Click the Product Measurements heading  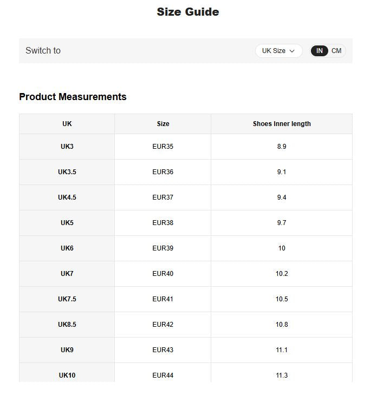[x=73, y=97]
